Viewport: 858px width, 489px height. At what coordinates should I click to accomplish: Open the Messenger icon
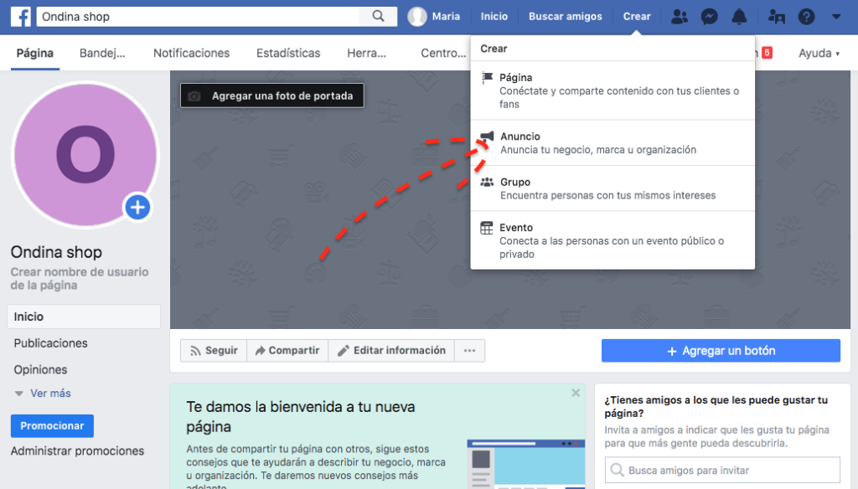709,17
